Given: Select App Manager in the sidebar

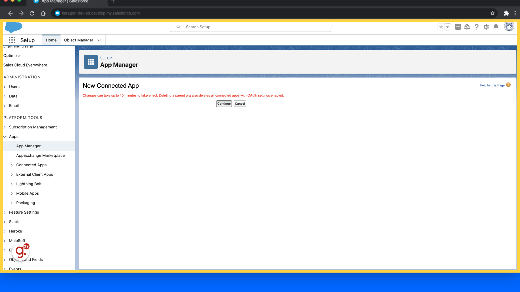Looking at the screenshot, I should tap(28, 146).
